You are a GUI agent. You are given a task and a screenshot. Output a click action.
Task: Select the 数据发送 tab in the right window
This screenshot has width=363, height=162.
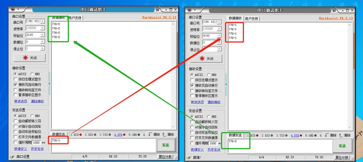(x=235, y=135)
